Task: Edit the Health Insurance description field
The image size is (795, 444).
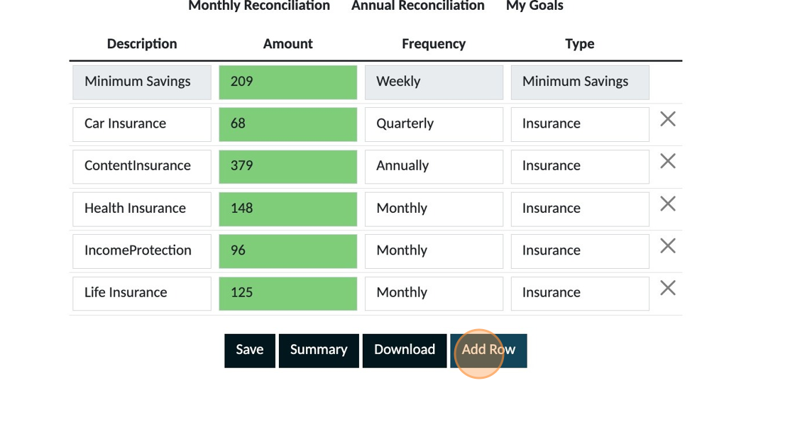Action: pyautogui.click(x=142, y=209)
